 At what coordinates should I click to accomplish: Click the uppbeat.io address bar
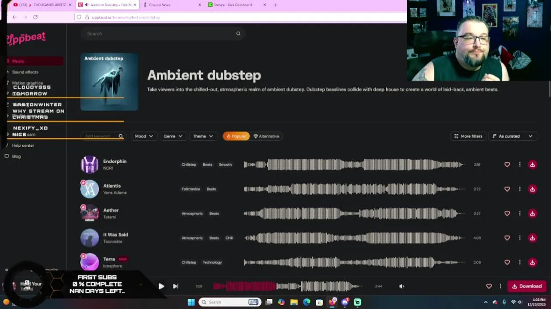[x=240, y=17]
